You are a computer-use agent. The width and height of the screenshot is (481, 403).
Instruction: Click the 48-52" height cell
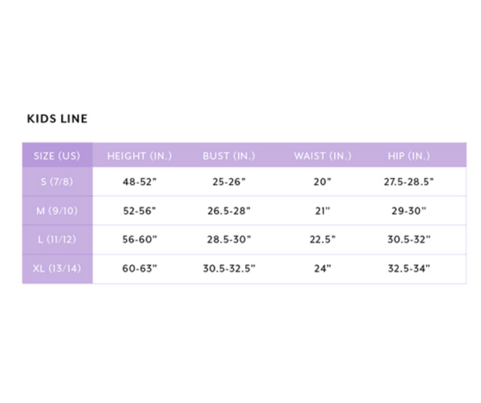pyautogui.click(x=139, y=182)
